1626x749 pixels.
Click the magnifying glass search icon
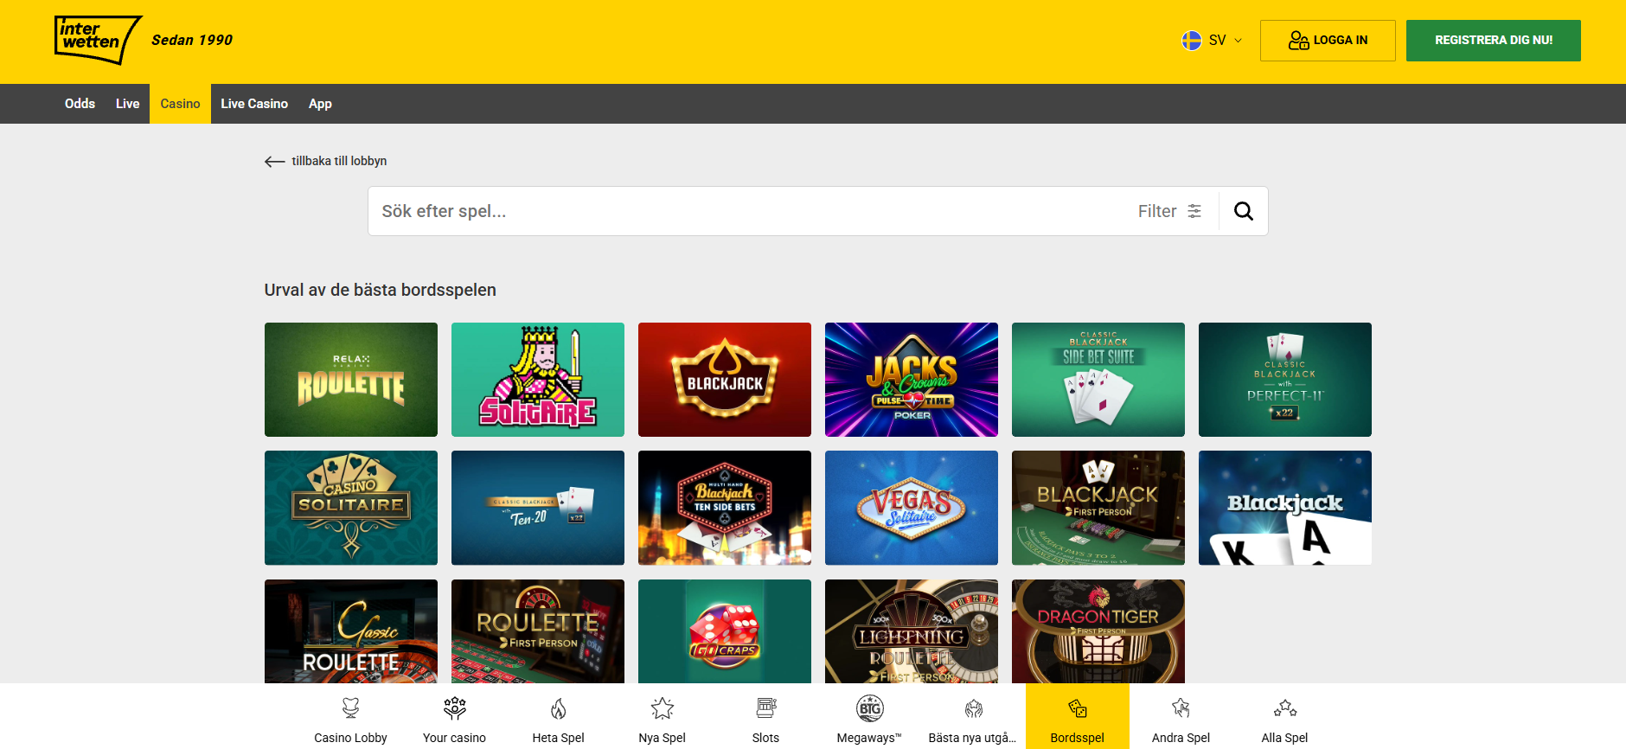pyautogui.click(x=1243, y=211)
